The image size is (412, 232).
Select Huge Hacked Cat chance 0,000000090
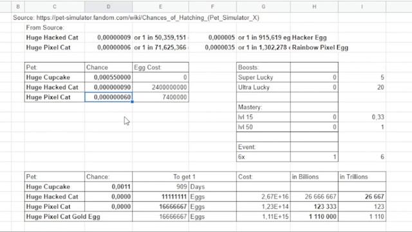(109, 88)
